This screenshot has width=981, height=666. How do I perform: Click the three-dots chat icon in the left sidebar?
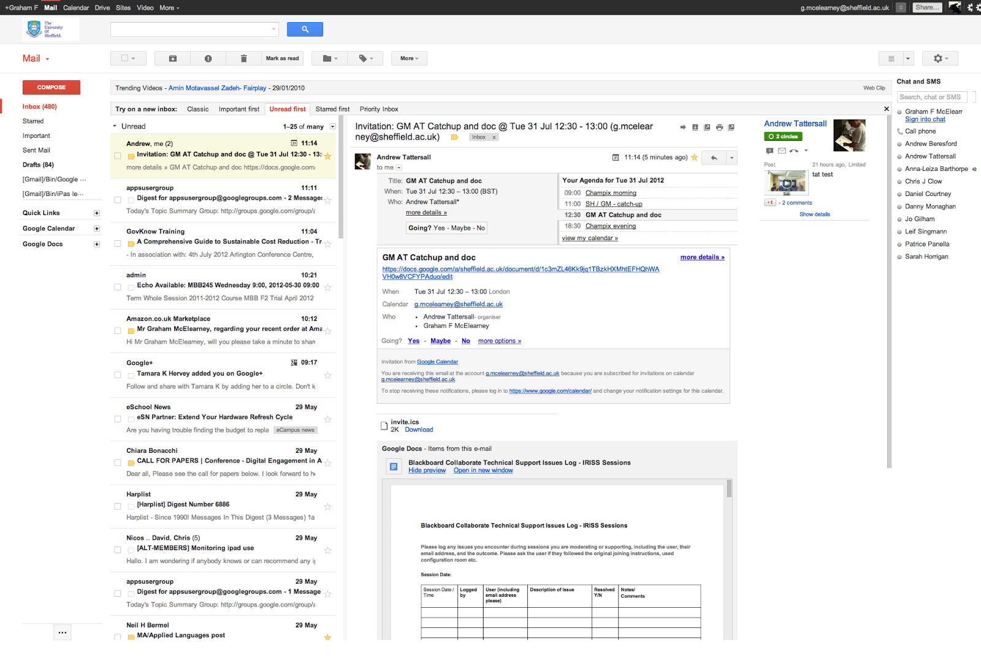tap(63, 632)
